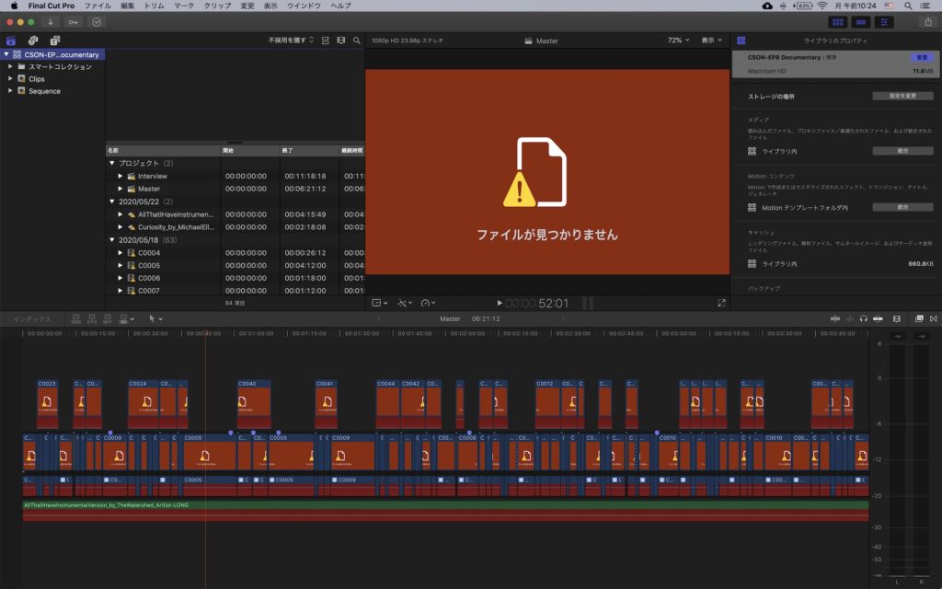The width and height of the screenshot is (942, 589).
Task: Click the Share export icon
Action: point(927,21)
